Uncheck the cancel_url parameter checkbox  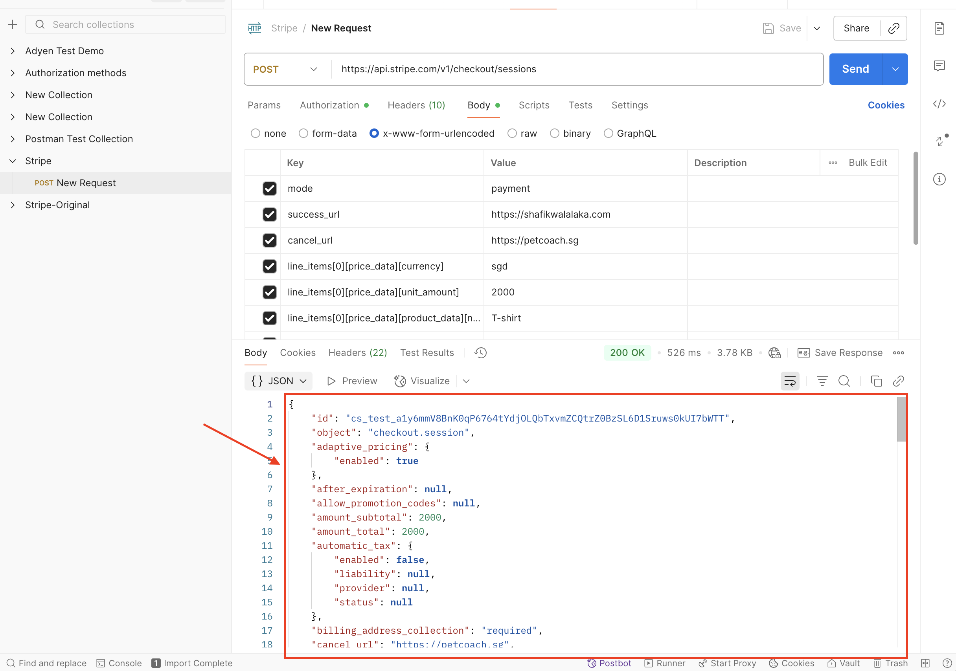click(269, 240)
